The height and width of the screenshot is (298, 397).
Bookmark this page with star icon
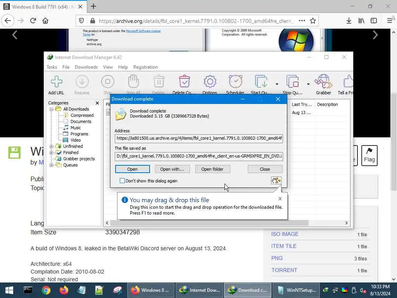[x=313, y=21]
